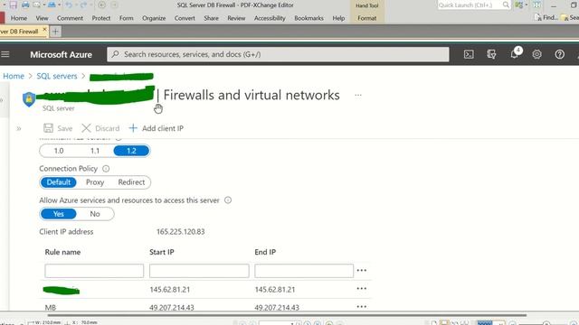Click info icon next to Connection Policy
The width and height of the screenshot is (579, 325).
[106, 169]
